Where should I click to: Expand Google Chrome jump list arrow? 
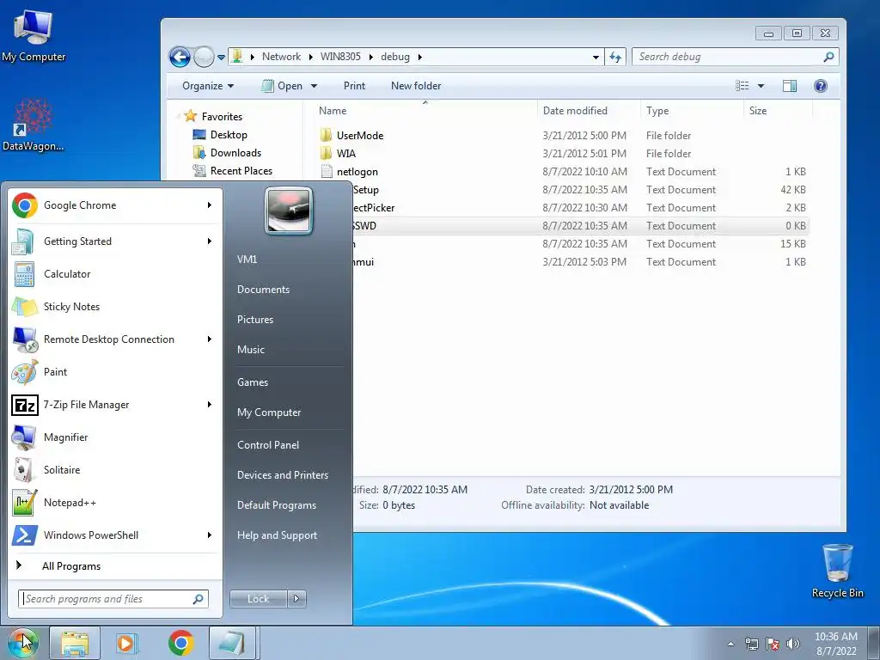(x=210, y=205)
